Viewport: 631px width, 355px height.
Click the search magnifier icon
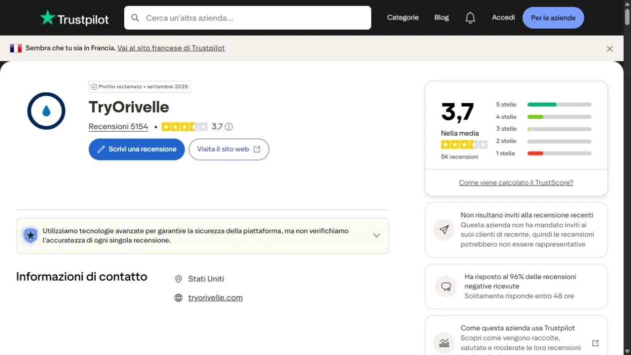click(x=135, y=18)
